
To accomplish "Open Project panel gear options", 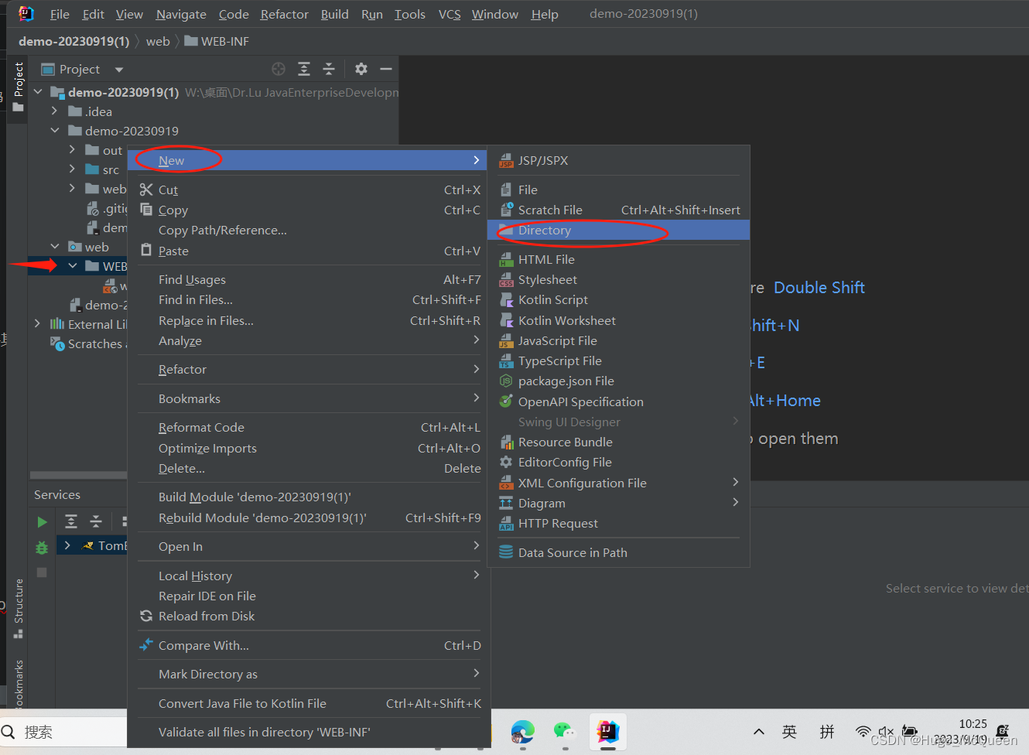I will (x=361, y=69).
